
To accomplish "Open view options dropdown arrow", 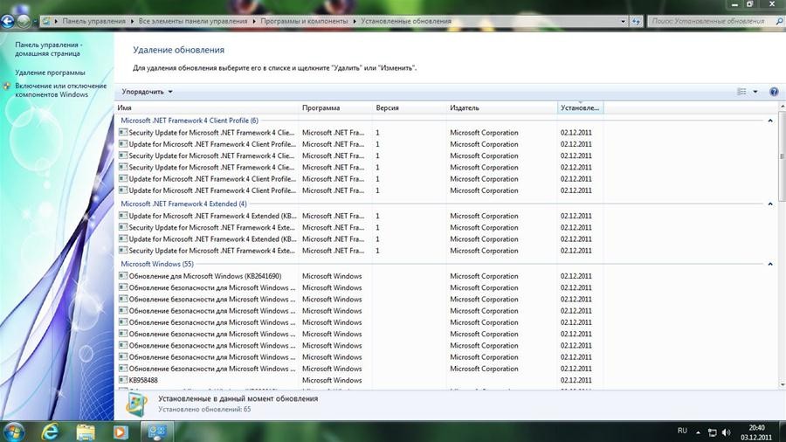I will point(755,92).
